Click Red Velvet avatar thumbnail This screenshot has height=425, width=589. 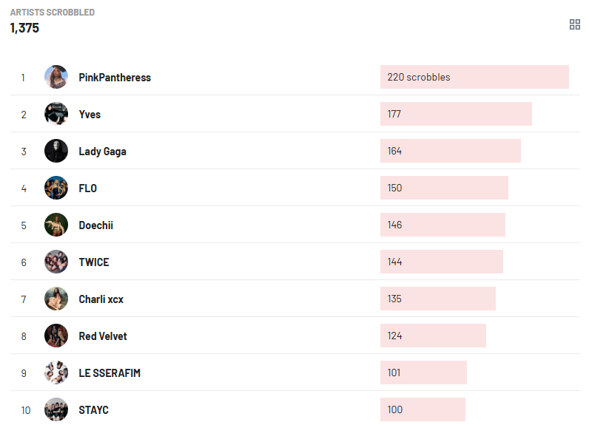click(56, 336)
